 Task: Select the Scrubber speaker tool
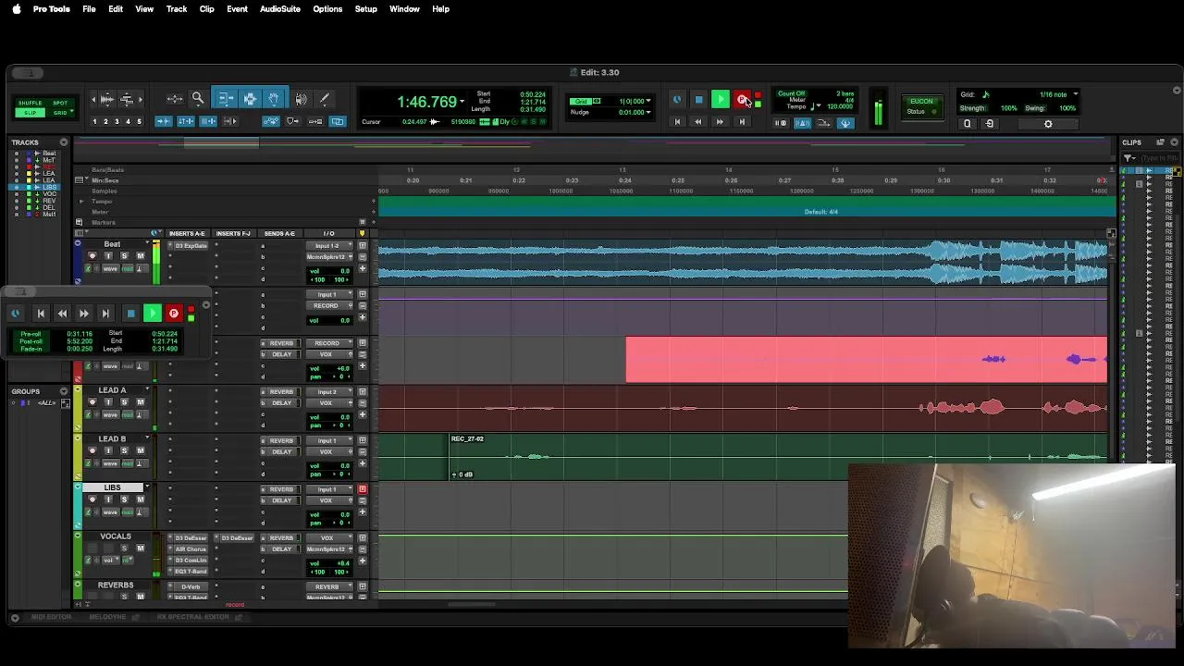301,99
